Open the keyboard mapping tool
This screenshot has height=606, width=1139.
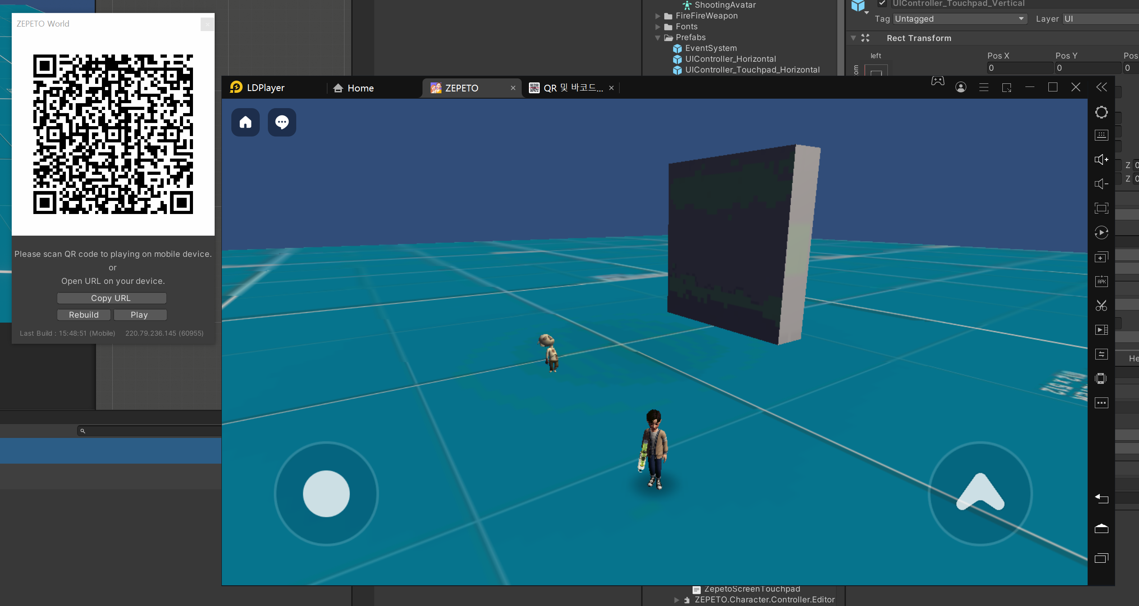point(1102,135)
